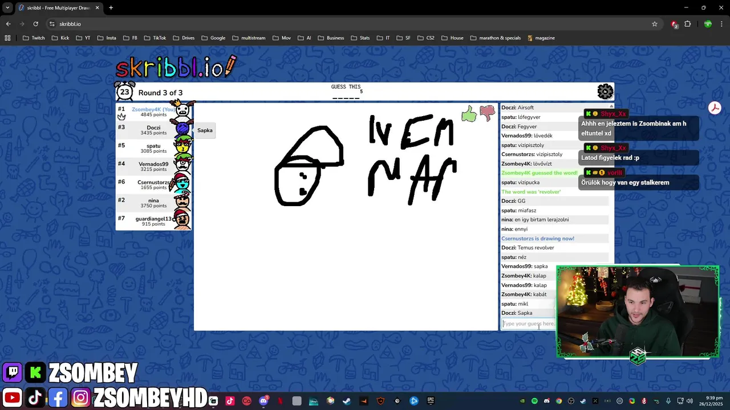Select the skribbl browser tab
The width and height of the screenshot is (730, 410).
coord(59,8)
